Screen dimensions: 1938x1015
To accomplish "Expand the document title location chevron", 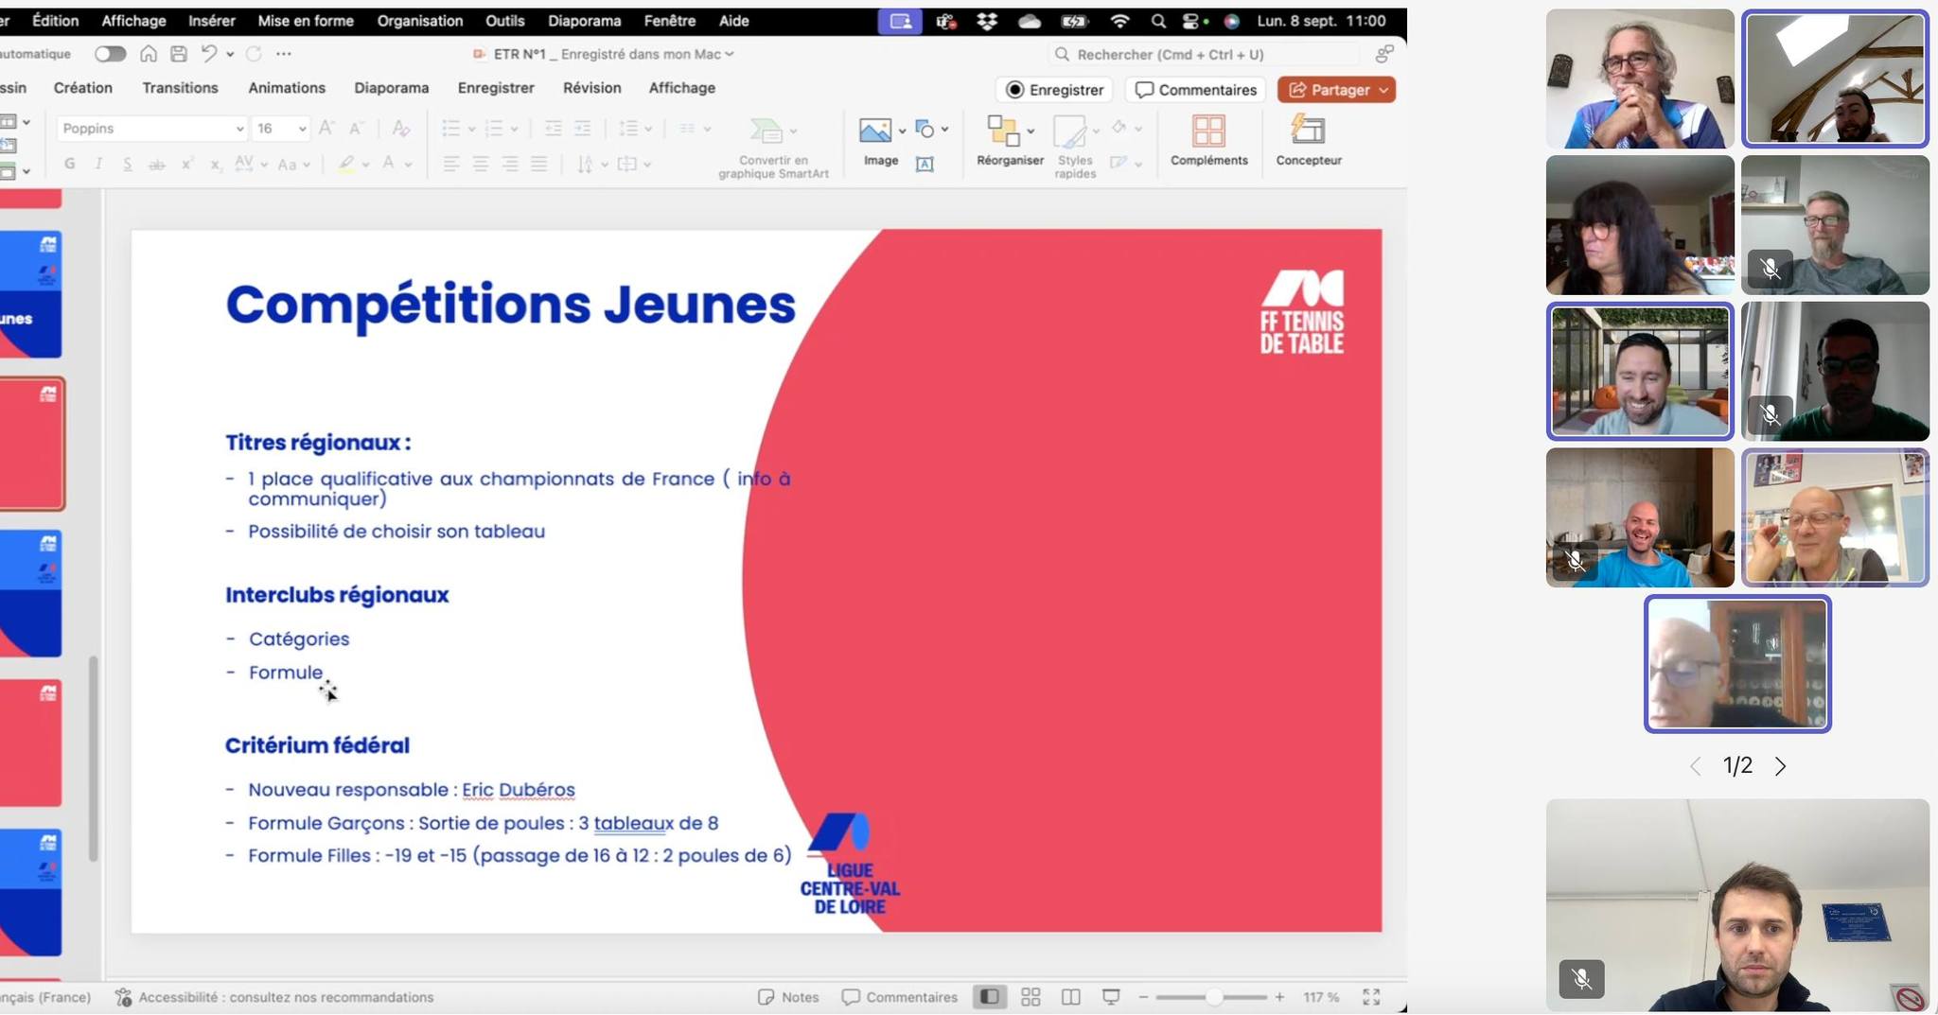I will 729,54.
